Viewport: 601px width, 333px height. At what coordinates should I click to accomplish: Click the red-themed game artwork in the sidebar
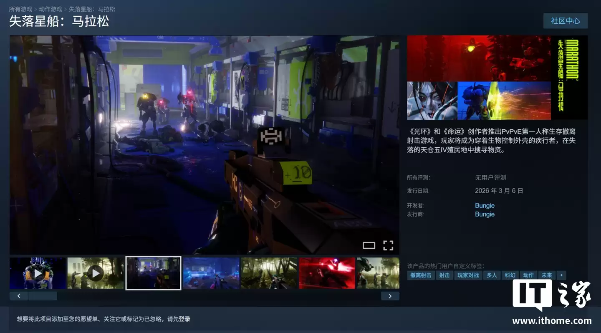click(x=479, y=58)
